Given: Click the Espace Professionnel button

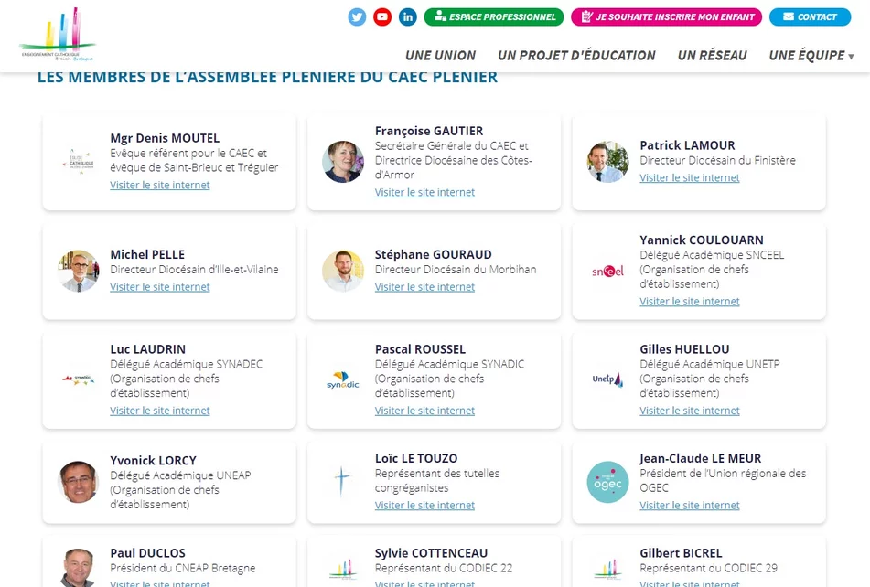Looking at the screenshot, I should 494,16.
